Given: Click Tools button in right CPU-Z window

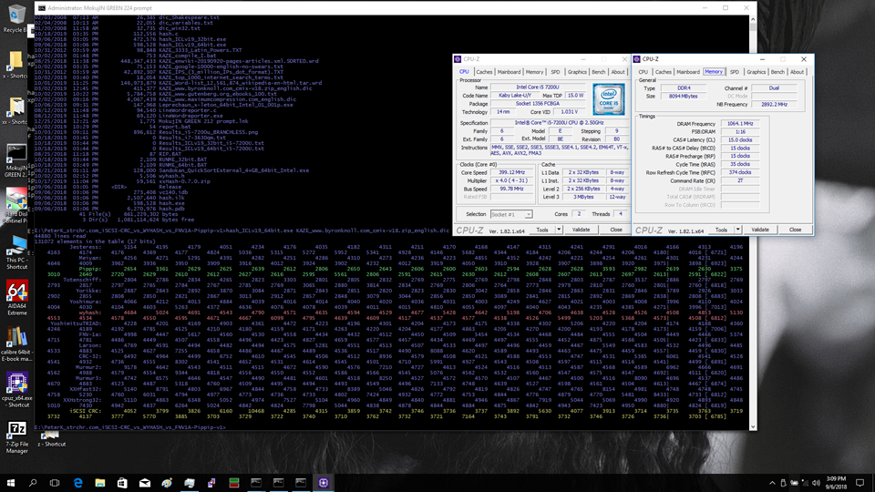Looking at the screenshot, I should click(721, 230).
